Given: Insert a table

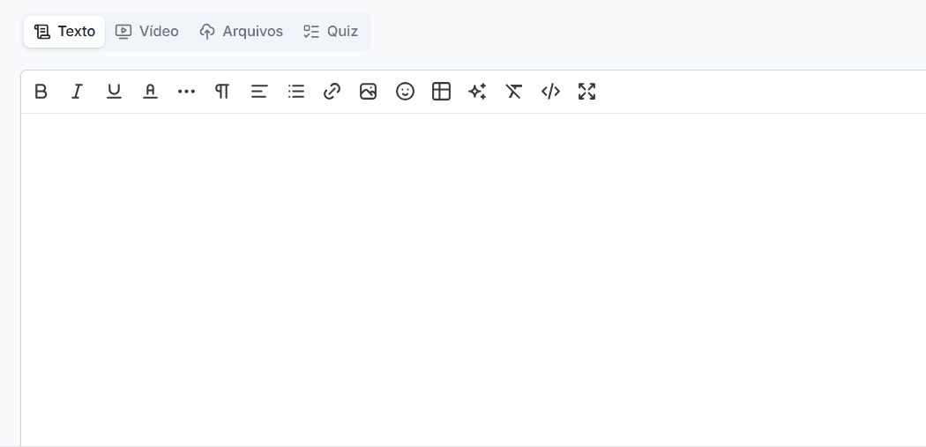Looking at the screenshot, I should point(441,92).
